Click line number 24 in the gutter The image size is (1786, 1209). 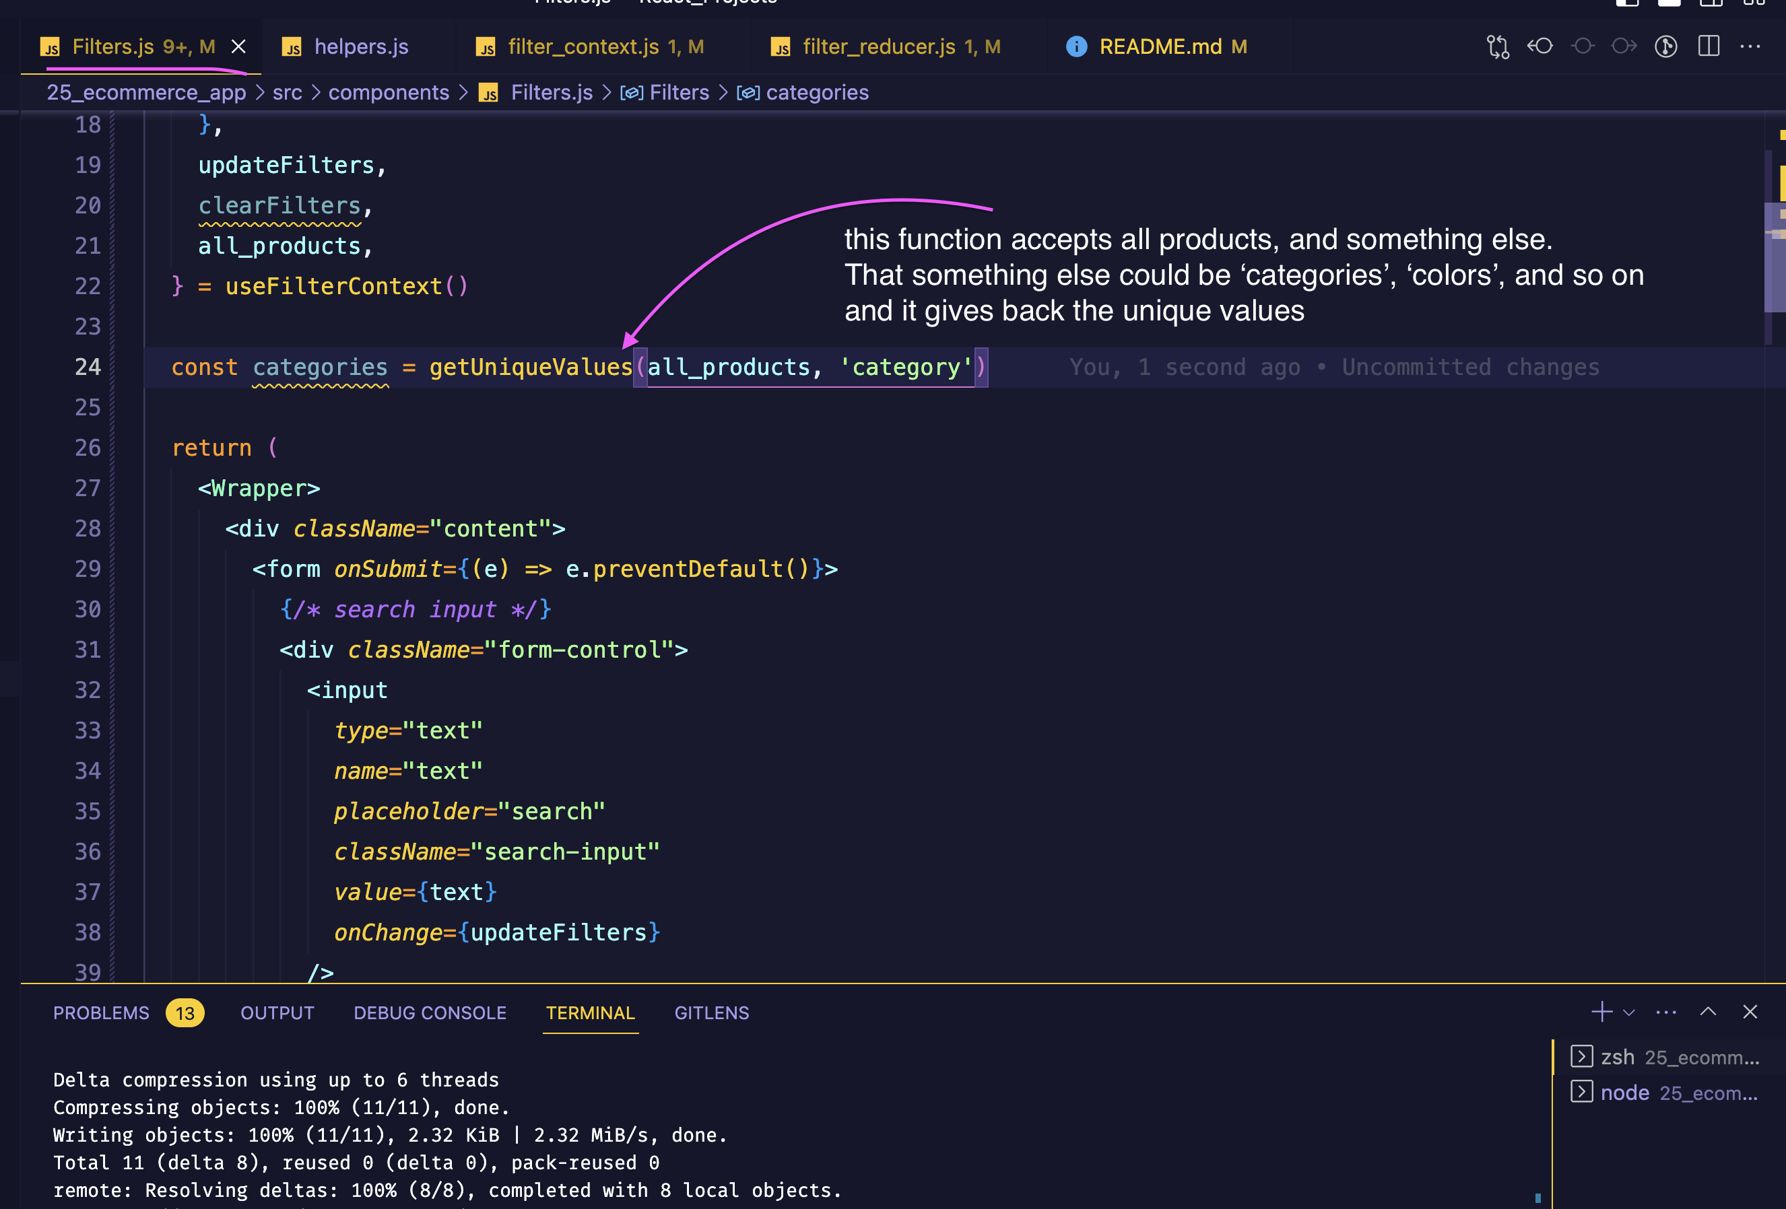(88, 367)
